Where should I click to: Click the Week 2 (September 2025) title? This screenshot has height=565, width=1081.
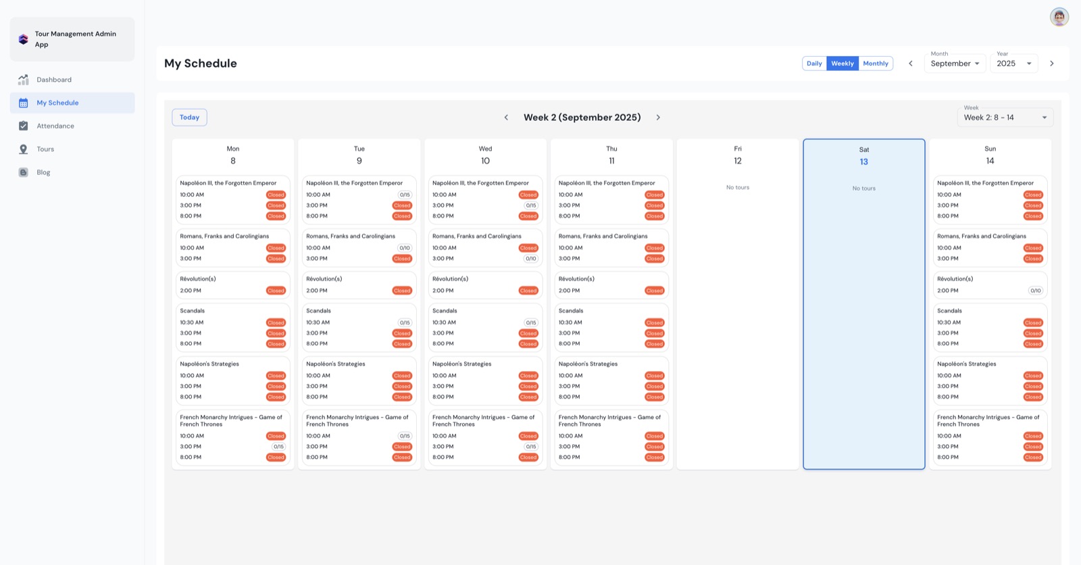[582, 118]
